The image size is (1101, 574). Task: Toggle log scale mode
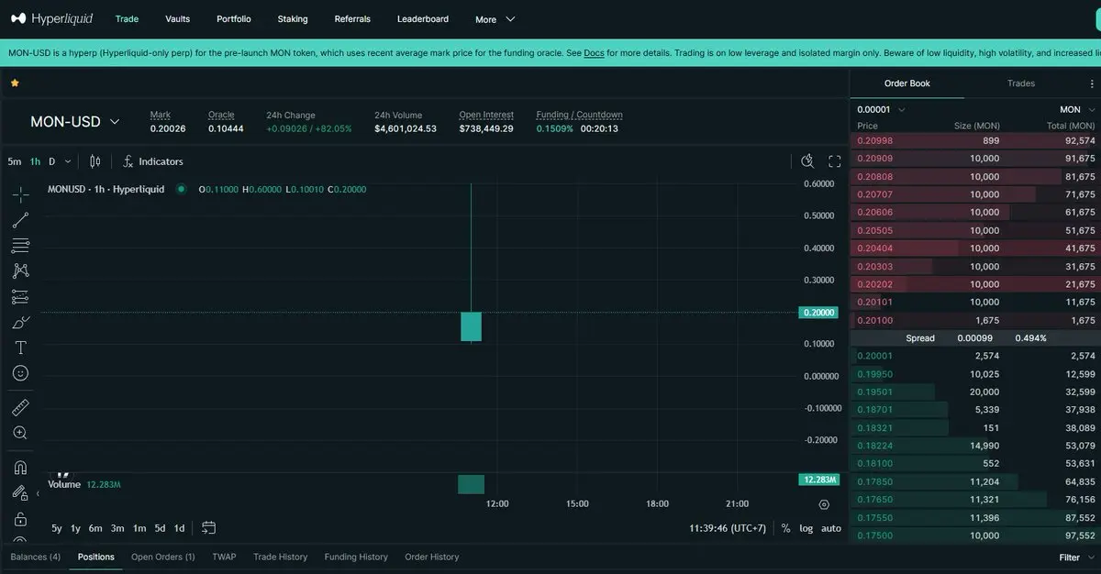806,528
